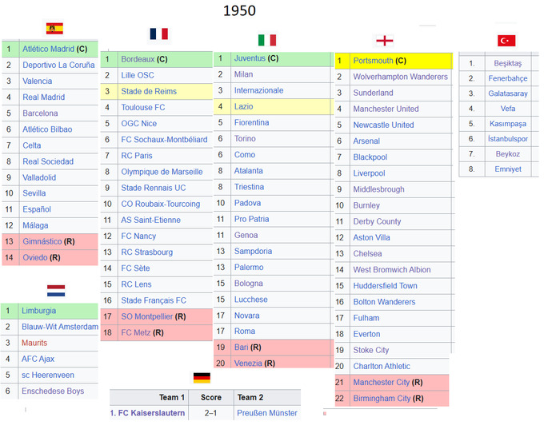Open the Málaga link

pos(35,225)
